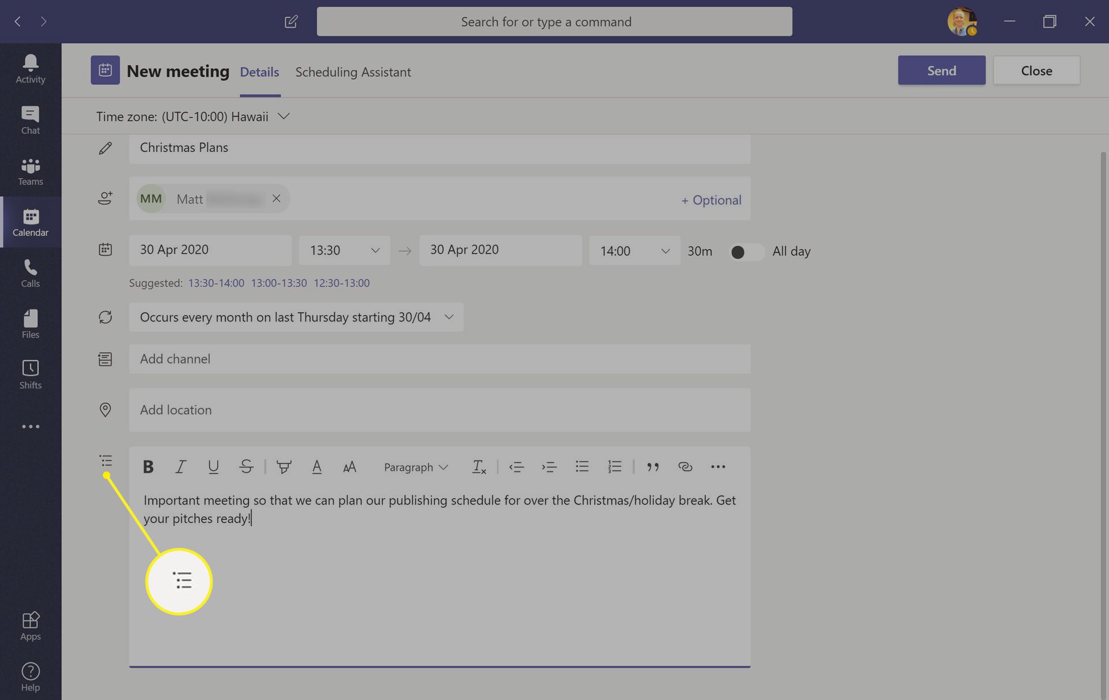Viewport: 1109px width, 700px height.
Task: Click the Quote block icon
Action: (x=653, y=466)
